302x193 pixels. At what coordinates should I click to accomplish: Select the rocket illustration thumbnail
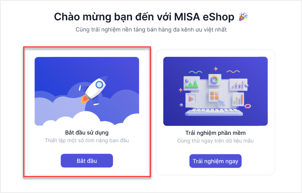tap(87, 91)
